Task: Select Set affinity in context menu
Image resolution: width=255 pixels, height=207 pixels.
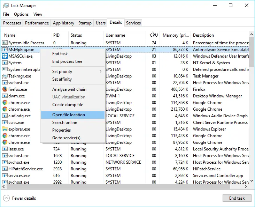Action: [x=73, y=79]
